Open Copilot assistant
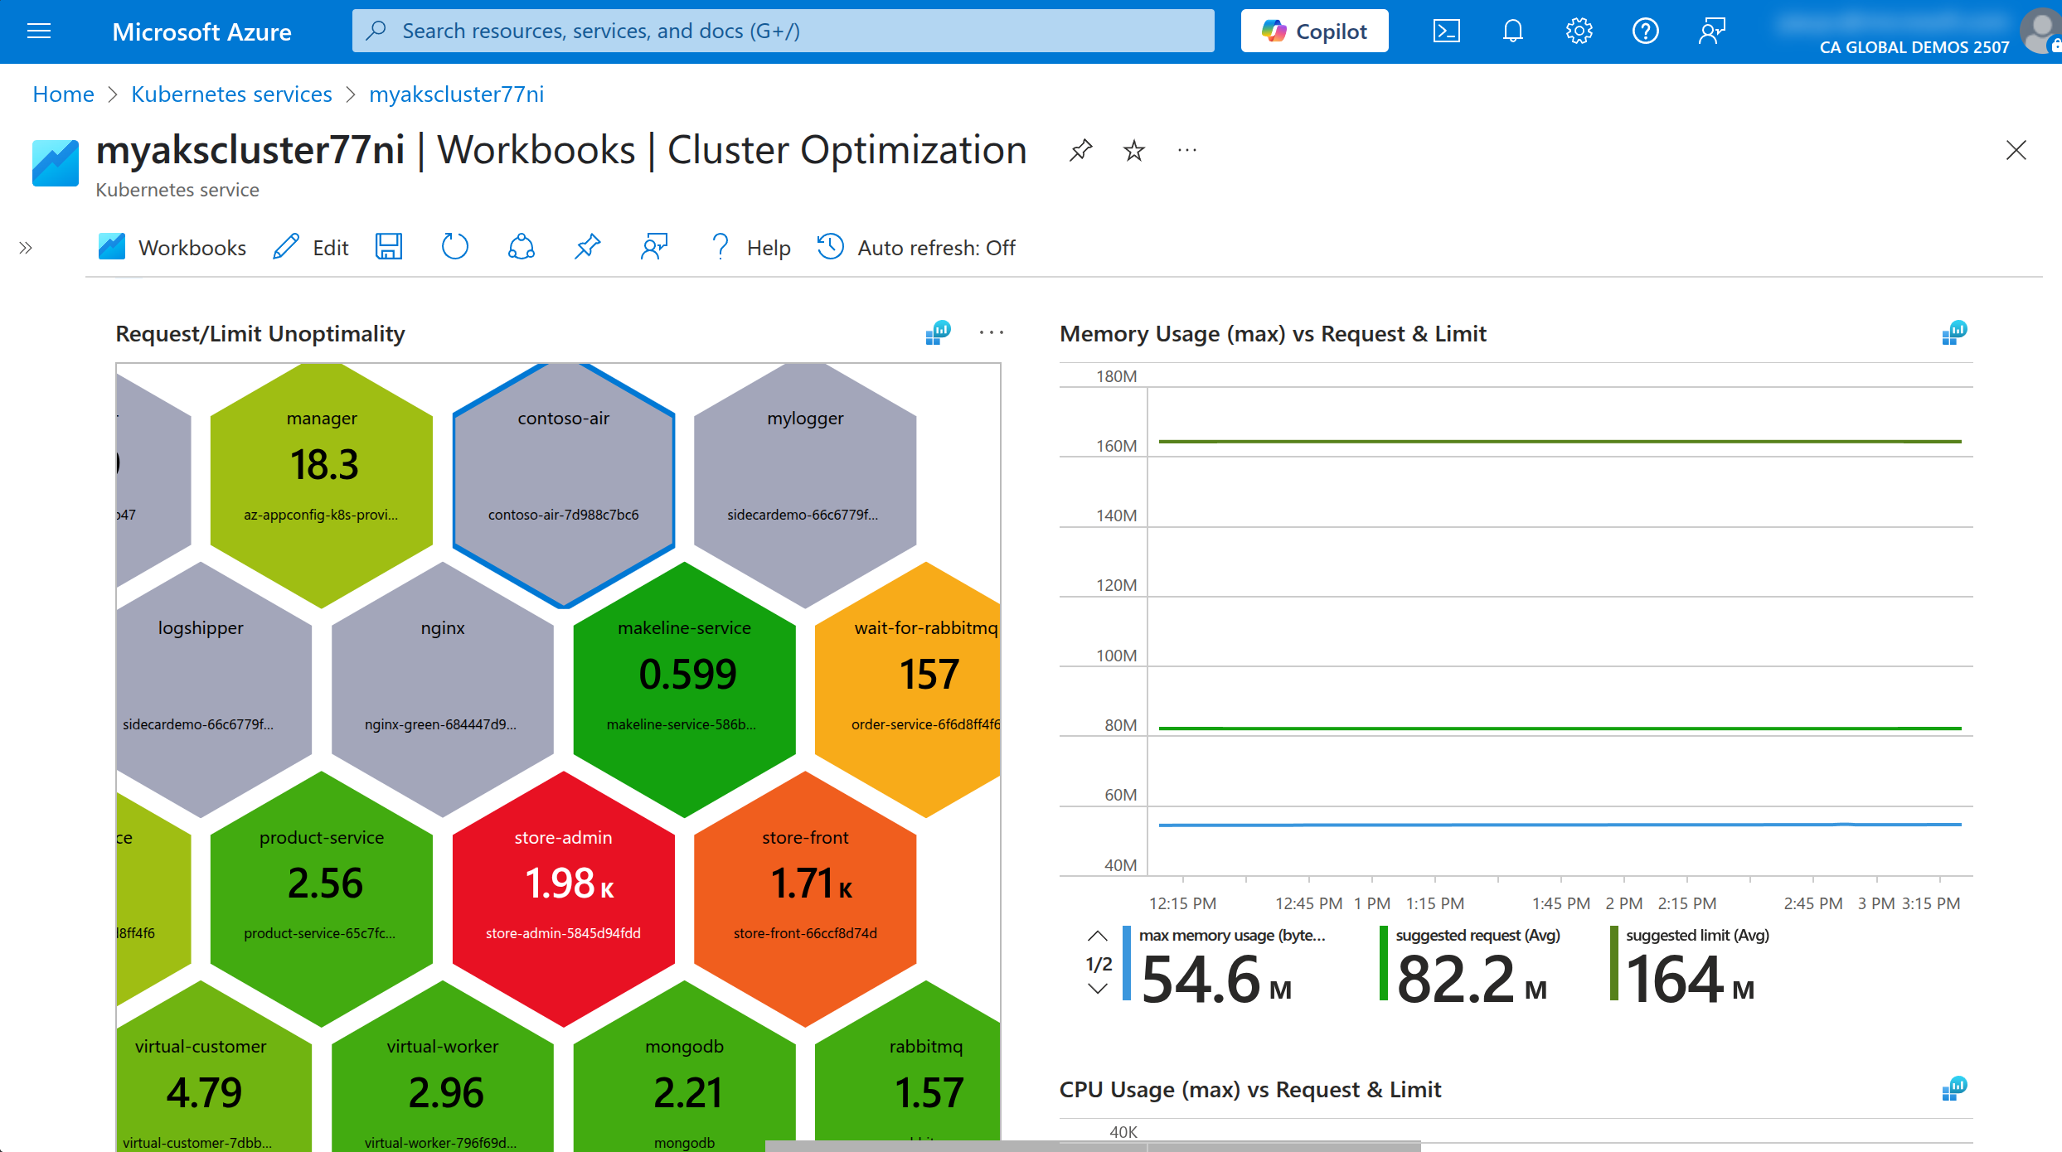Screen dimensions: 2062x1152 pos(1314,31)
